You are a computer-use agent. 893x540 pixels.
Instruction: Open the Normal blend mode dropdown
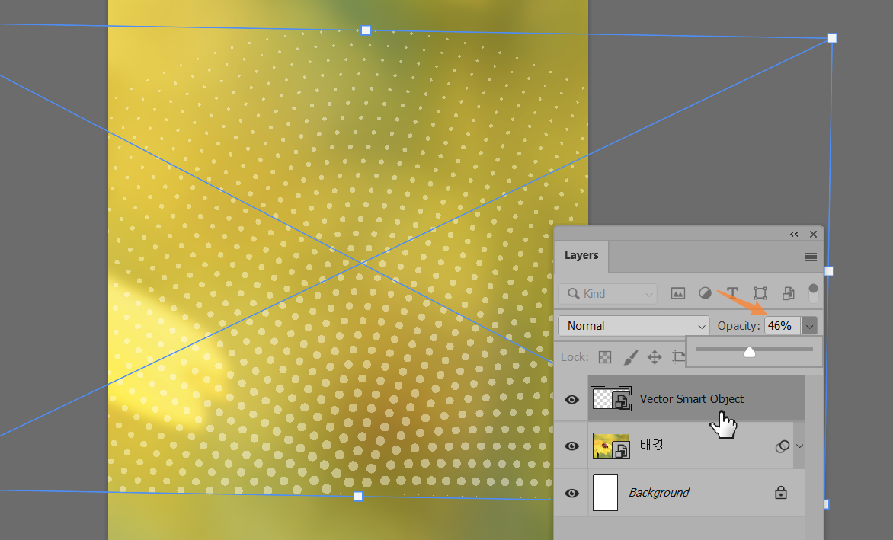[634, 326]
